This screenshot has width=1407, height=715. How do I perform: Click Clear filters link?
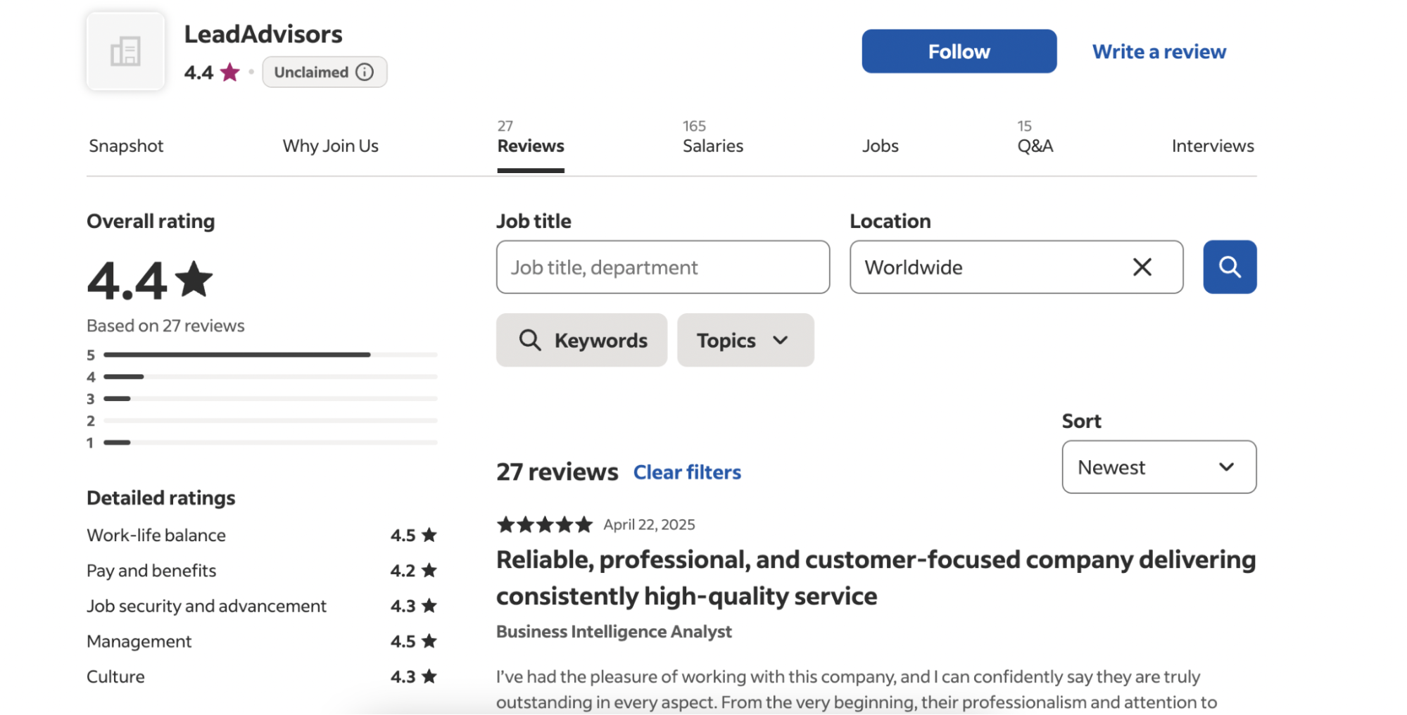tap(687, 472)
